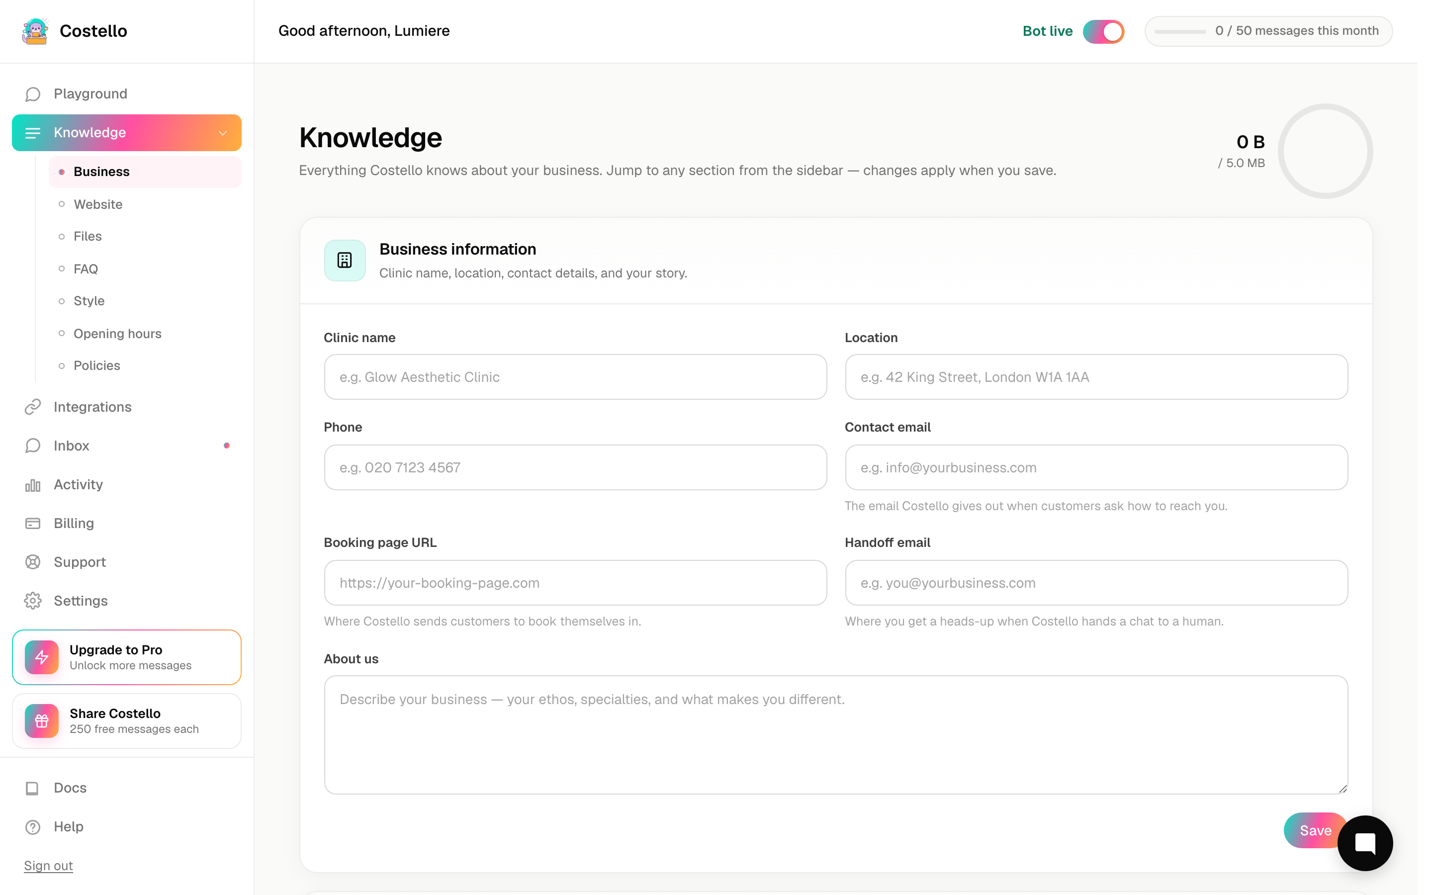The image size is (1432, 895).
Task: Save the business information
Action: 1316,830
